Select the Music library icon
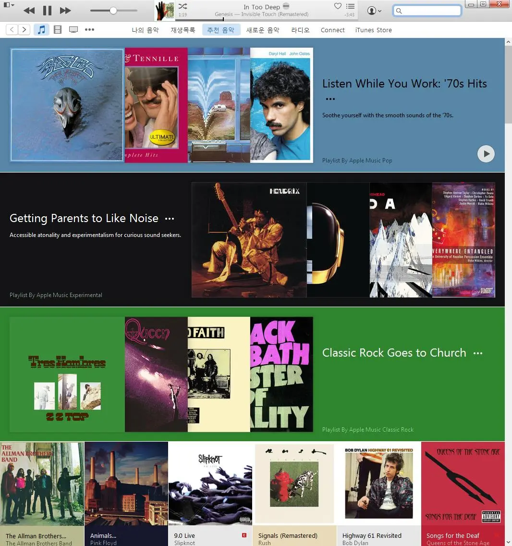The height and width of the screenshot is (546, 512). pyautogui.click(x=41, y=30)
